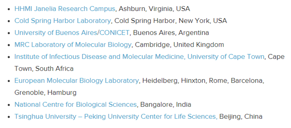
Task: Open the Cold Spring Harbor Laboratory link
Action: click(63, 21)
